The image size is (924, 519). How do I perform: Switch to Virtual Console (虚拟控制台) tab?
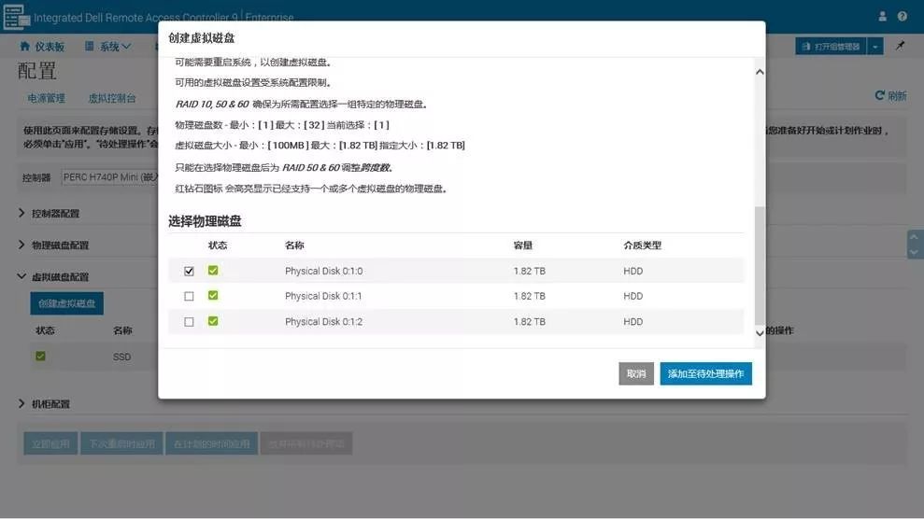[x=112, y=98]
